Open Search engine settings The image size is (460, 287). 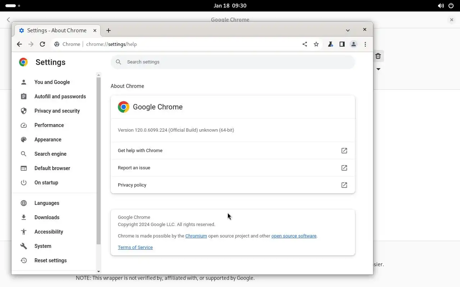[x=50, y=154]
